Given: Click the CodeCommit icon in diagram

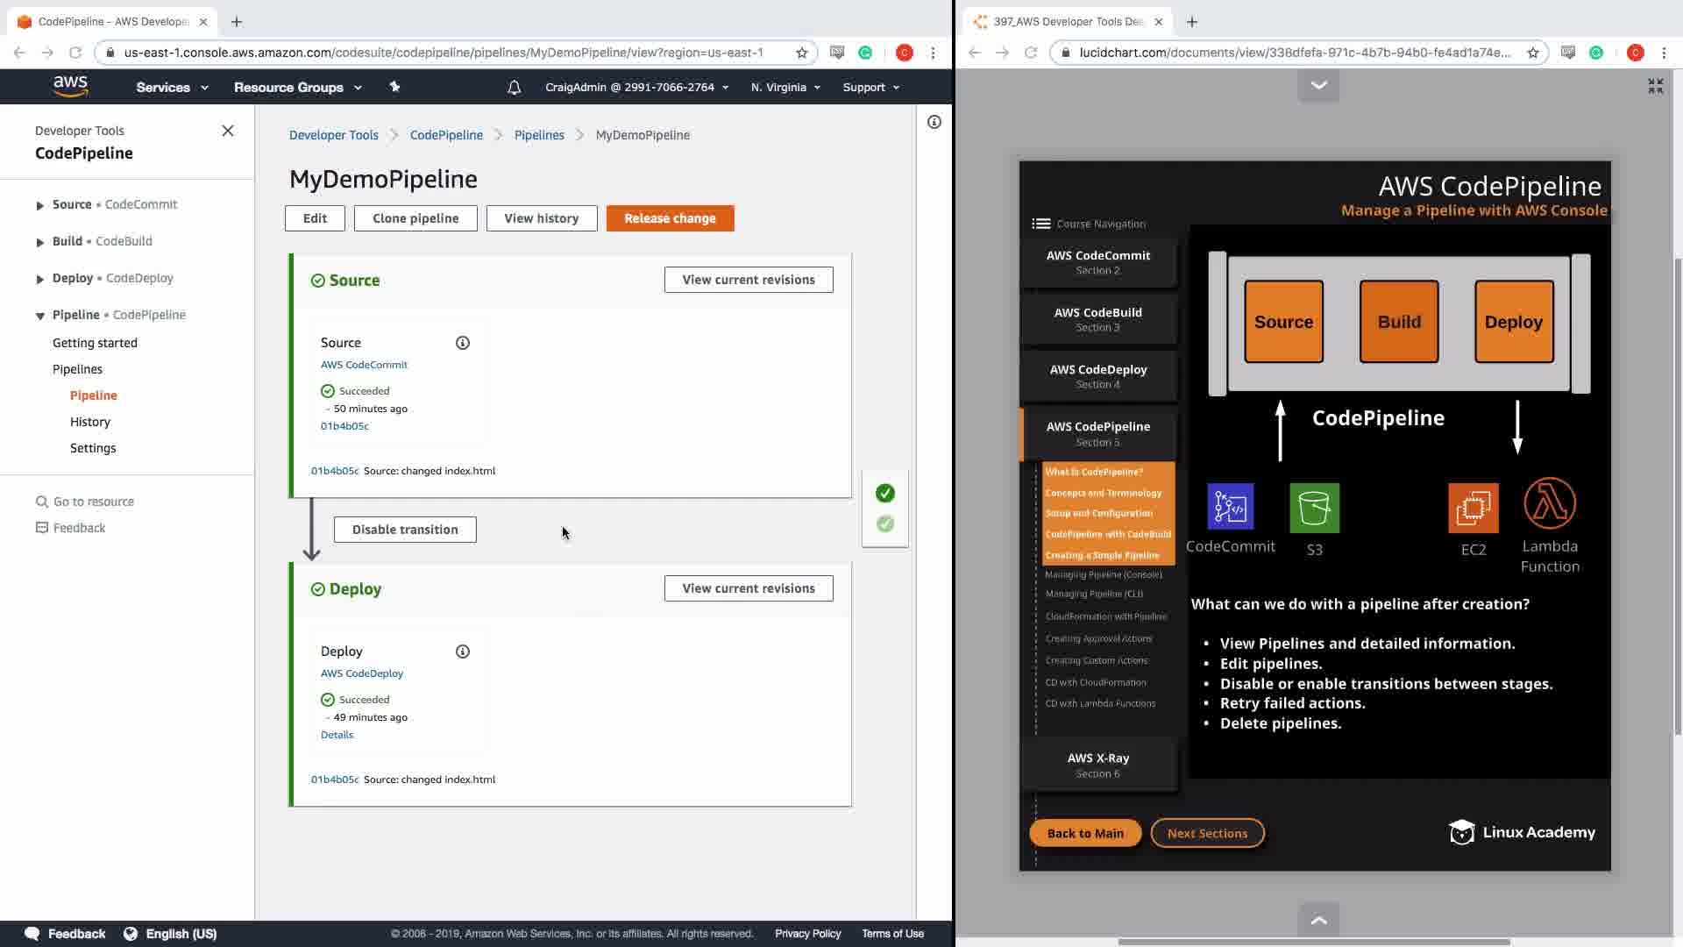Looking at the screenshot, I should [x=1230, y=507].
